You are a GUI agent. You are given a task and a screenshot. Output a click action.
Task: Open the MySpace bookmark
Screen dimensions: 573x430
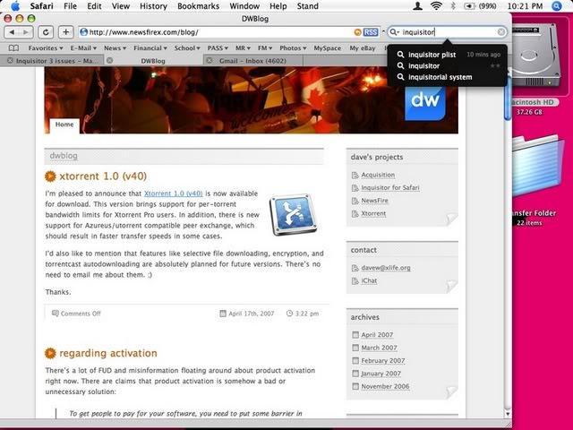coord(327,48)
